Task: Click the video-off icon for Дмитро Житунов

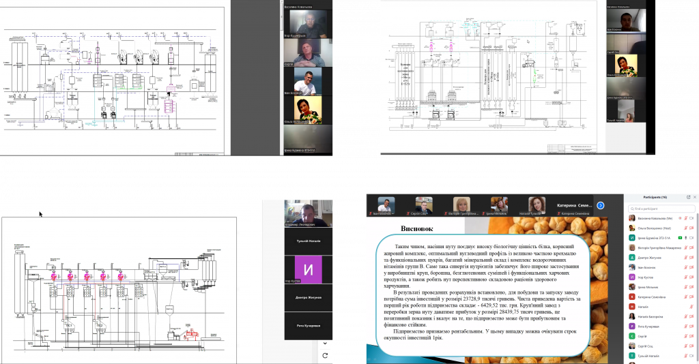Action: tap(691, 258)
